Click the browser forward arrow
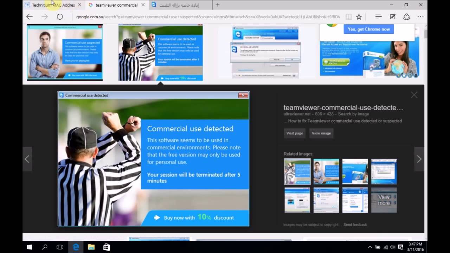 [44, 17]
